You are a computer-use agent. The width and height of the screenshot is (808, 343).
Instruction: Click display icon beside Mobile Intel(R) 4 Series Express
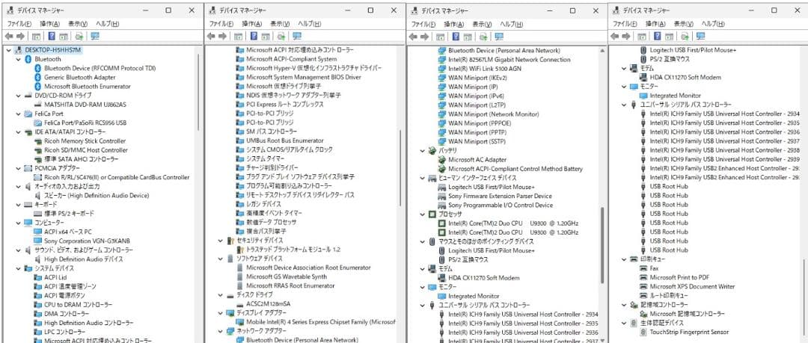click(x=240, y=322)
